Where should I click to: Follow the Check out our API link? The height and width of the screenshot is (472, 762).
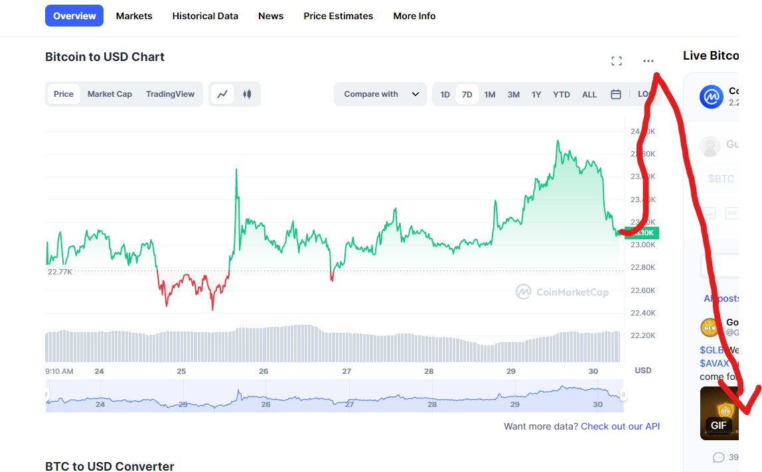tap(620, 426)
